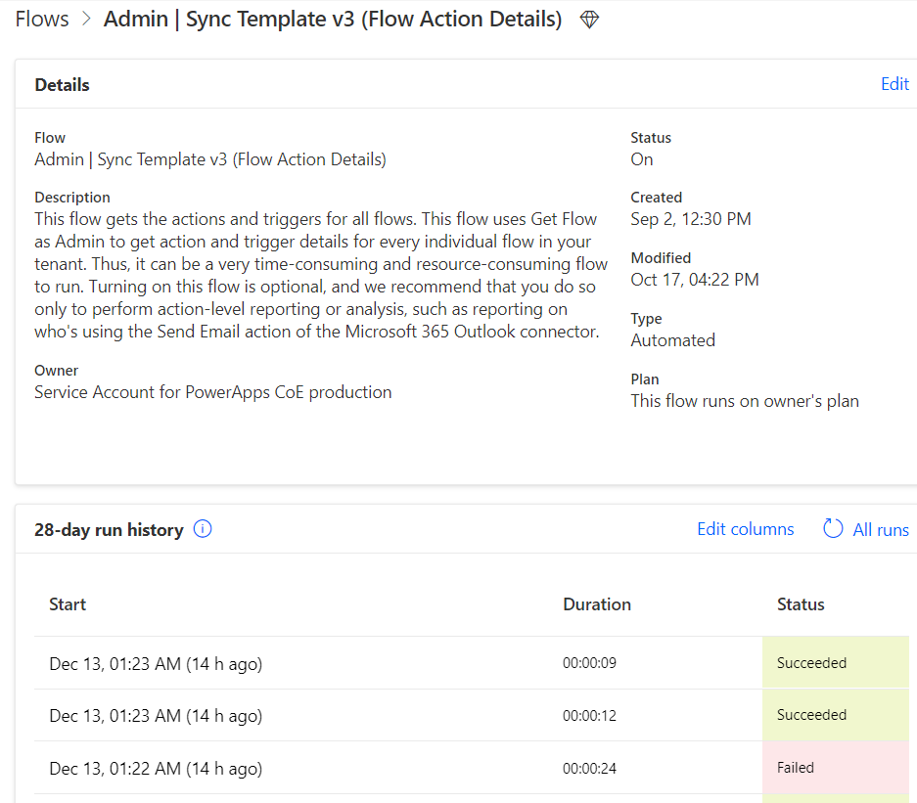Click the Duration column header
The image size is (917, 803).
tap(597, 603)
